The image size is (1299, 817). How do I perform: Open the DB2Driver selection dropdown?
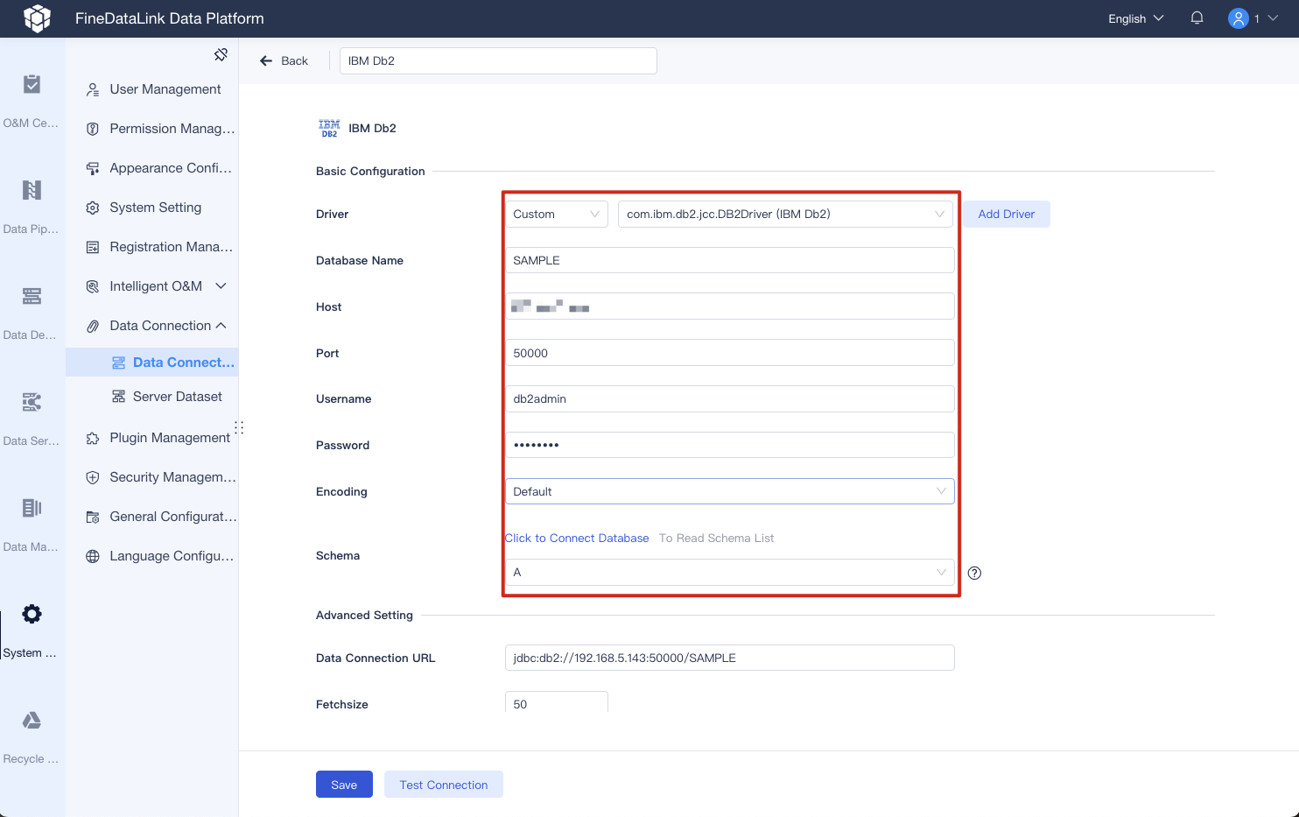pyautogui.click(x=786, y=214)
